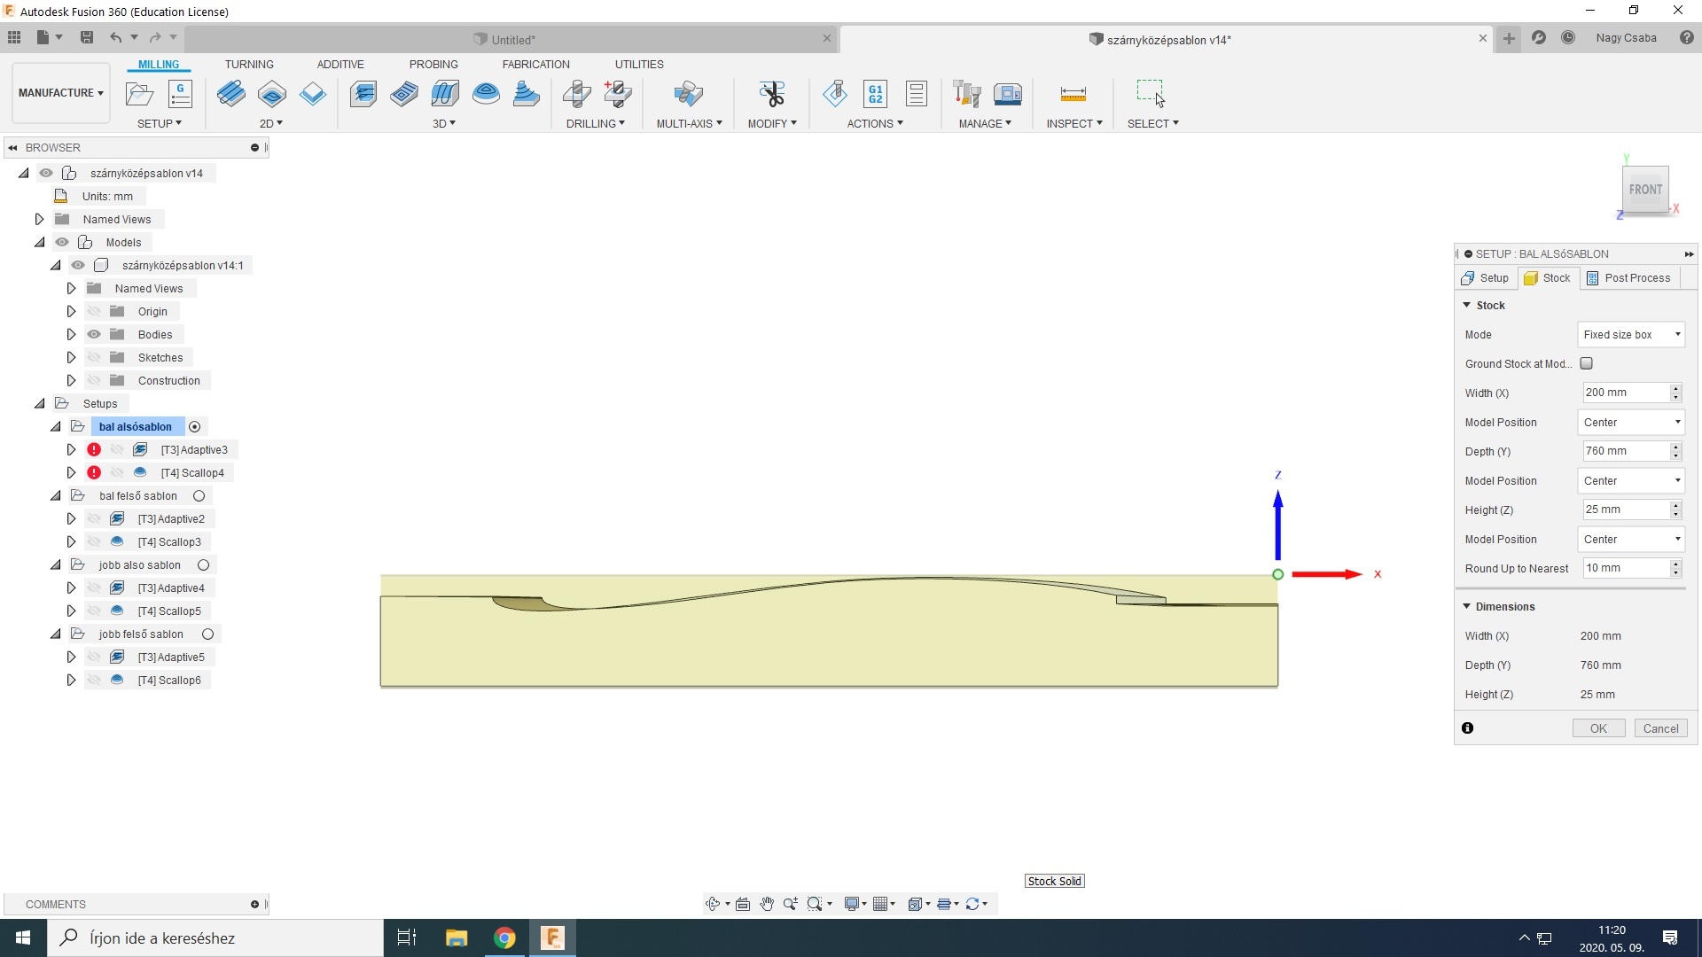Toggle visibility of Sketches folder
This screenshot has height=957, width=1702.
94,357
